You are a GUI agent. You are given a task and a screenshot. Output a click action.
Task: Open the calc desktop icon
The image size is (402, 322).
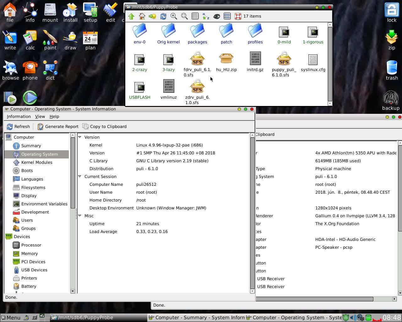(x=30, y=40)
